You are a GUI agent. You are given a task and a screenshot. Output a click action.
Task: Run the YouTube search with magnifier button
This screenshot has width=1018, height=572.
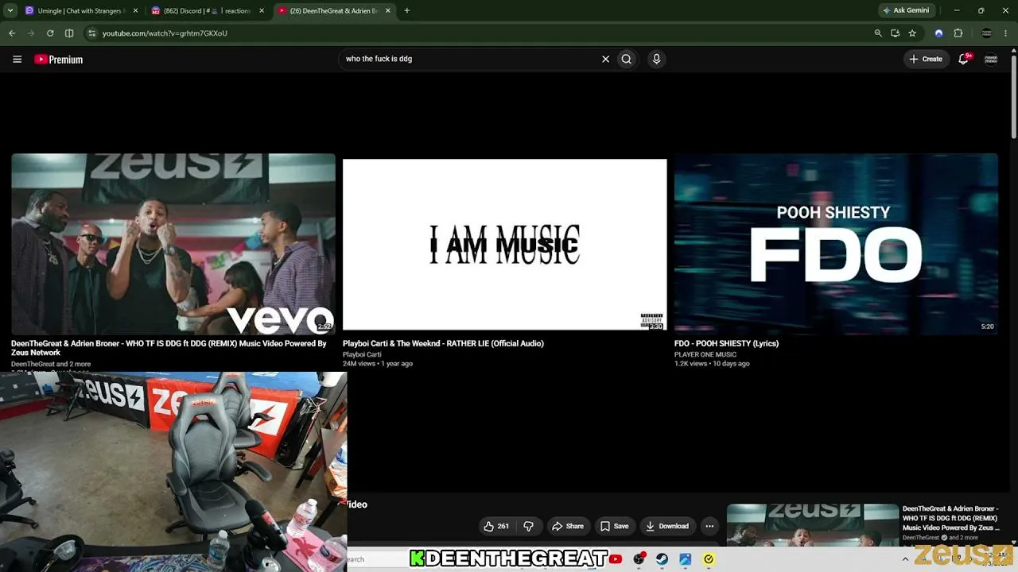click(x=627, y=59)
